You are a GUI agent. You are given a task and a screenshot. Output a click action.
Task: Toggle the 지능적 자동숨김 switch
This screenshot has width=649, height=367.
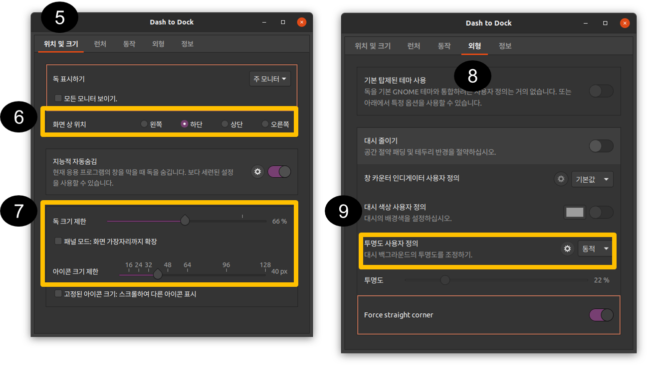point(279,172)
